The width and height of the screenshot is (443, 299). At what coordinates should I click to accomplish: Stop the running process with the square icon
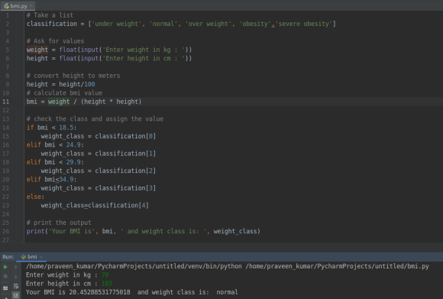click(5, 276)
